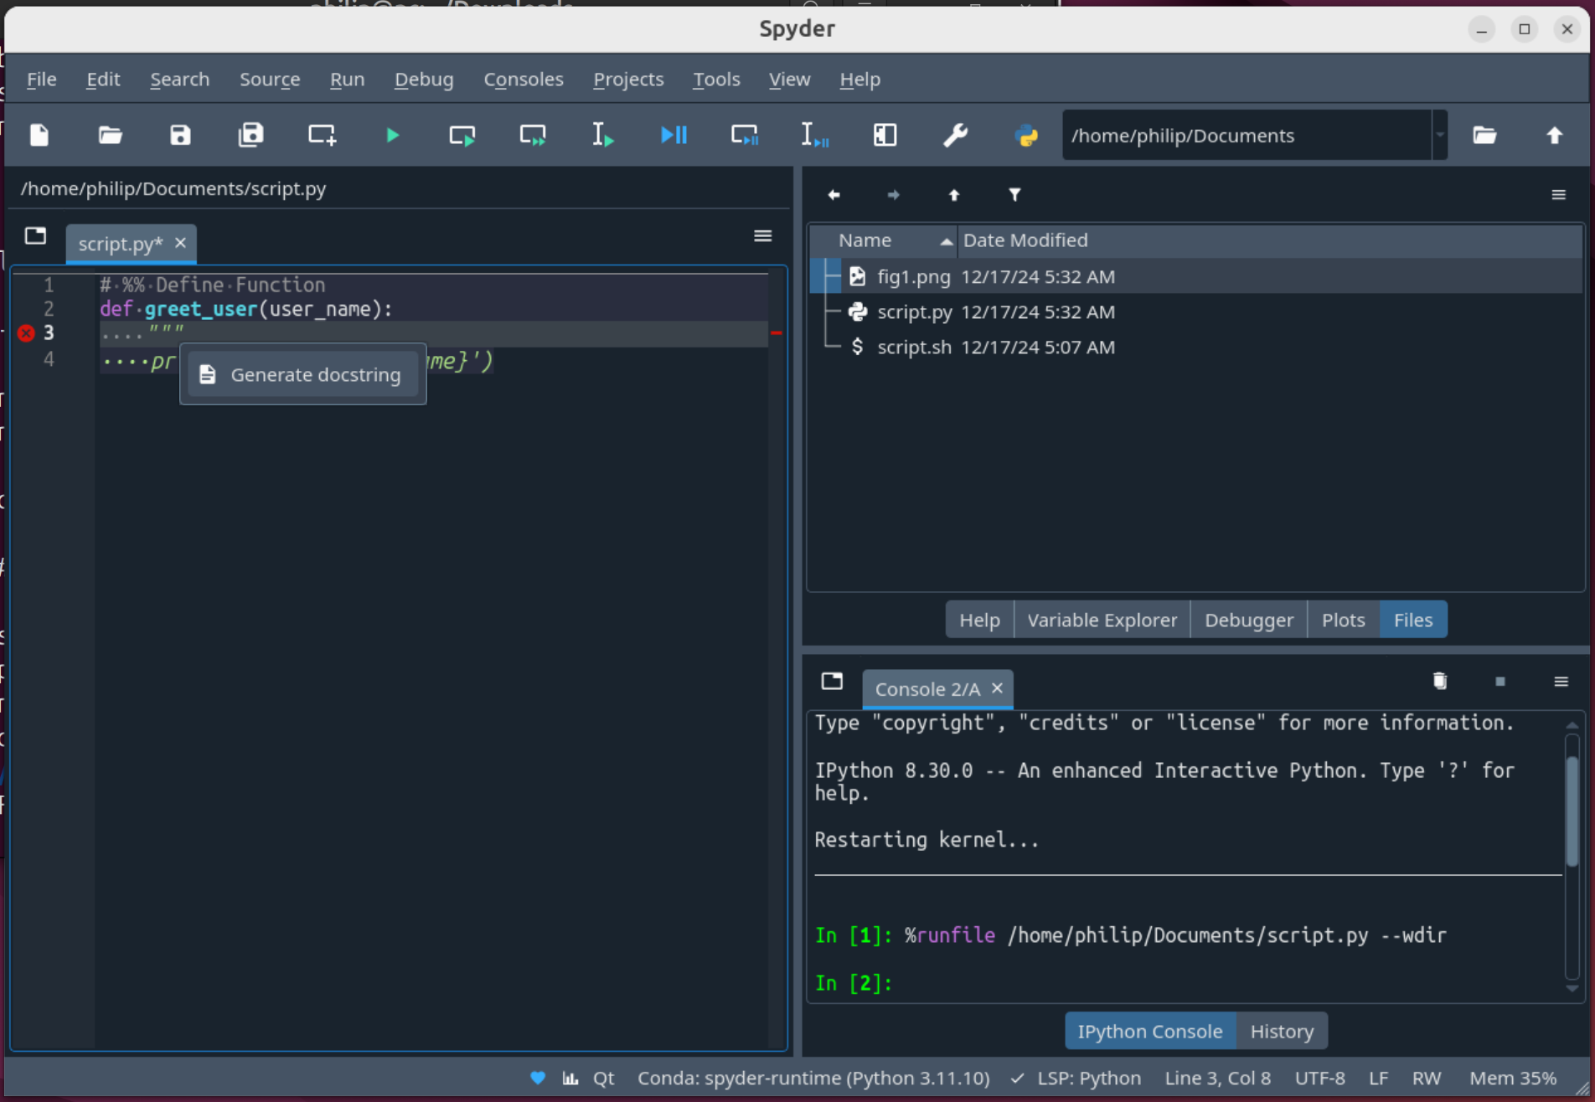This screenshot has width=1595, height=1102.
Task: Change to parent directory arrow in toolbar
Action: (x=1555, y=135)
